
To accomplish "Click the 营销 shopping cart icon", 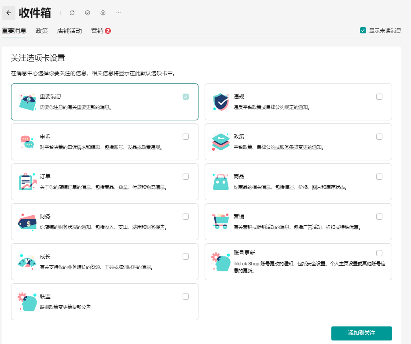I will 221,222.
